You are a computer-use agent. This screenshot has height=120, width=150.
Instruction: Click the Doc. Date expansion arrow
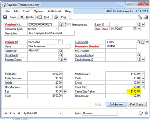click(139, 29)
